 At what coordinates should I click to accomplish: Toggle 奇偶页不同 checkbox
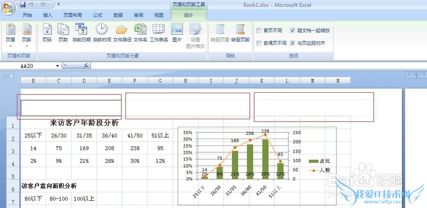click(259, 43)
